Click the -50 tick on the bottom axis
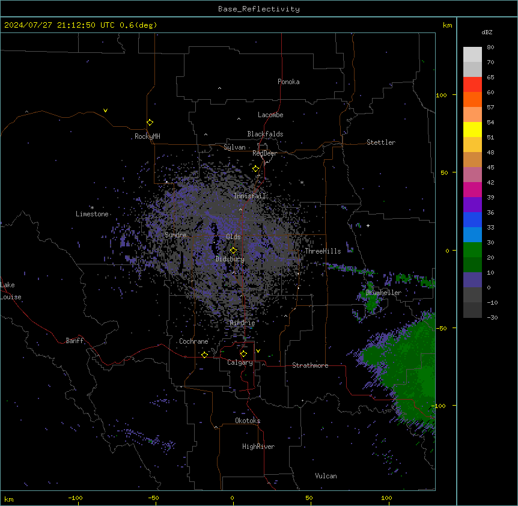The width and height of the screenshot is (518, 506). pyautogui.click(x=153, y=498)
